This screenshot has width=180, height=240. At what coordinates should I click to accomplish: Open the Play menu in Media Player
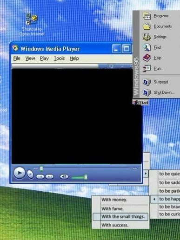[44, 58]
